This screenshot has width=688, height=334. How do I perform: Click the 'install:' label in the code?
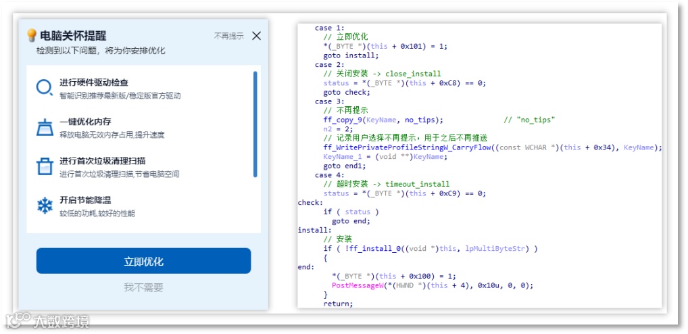pos(315,230)
